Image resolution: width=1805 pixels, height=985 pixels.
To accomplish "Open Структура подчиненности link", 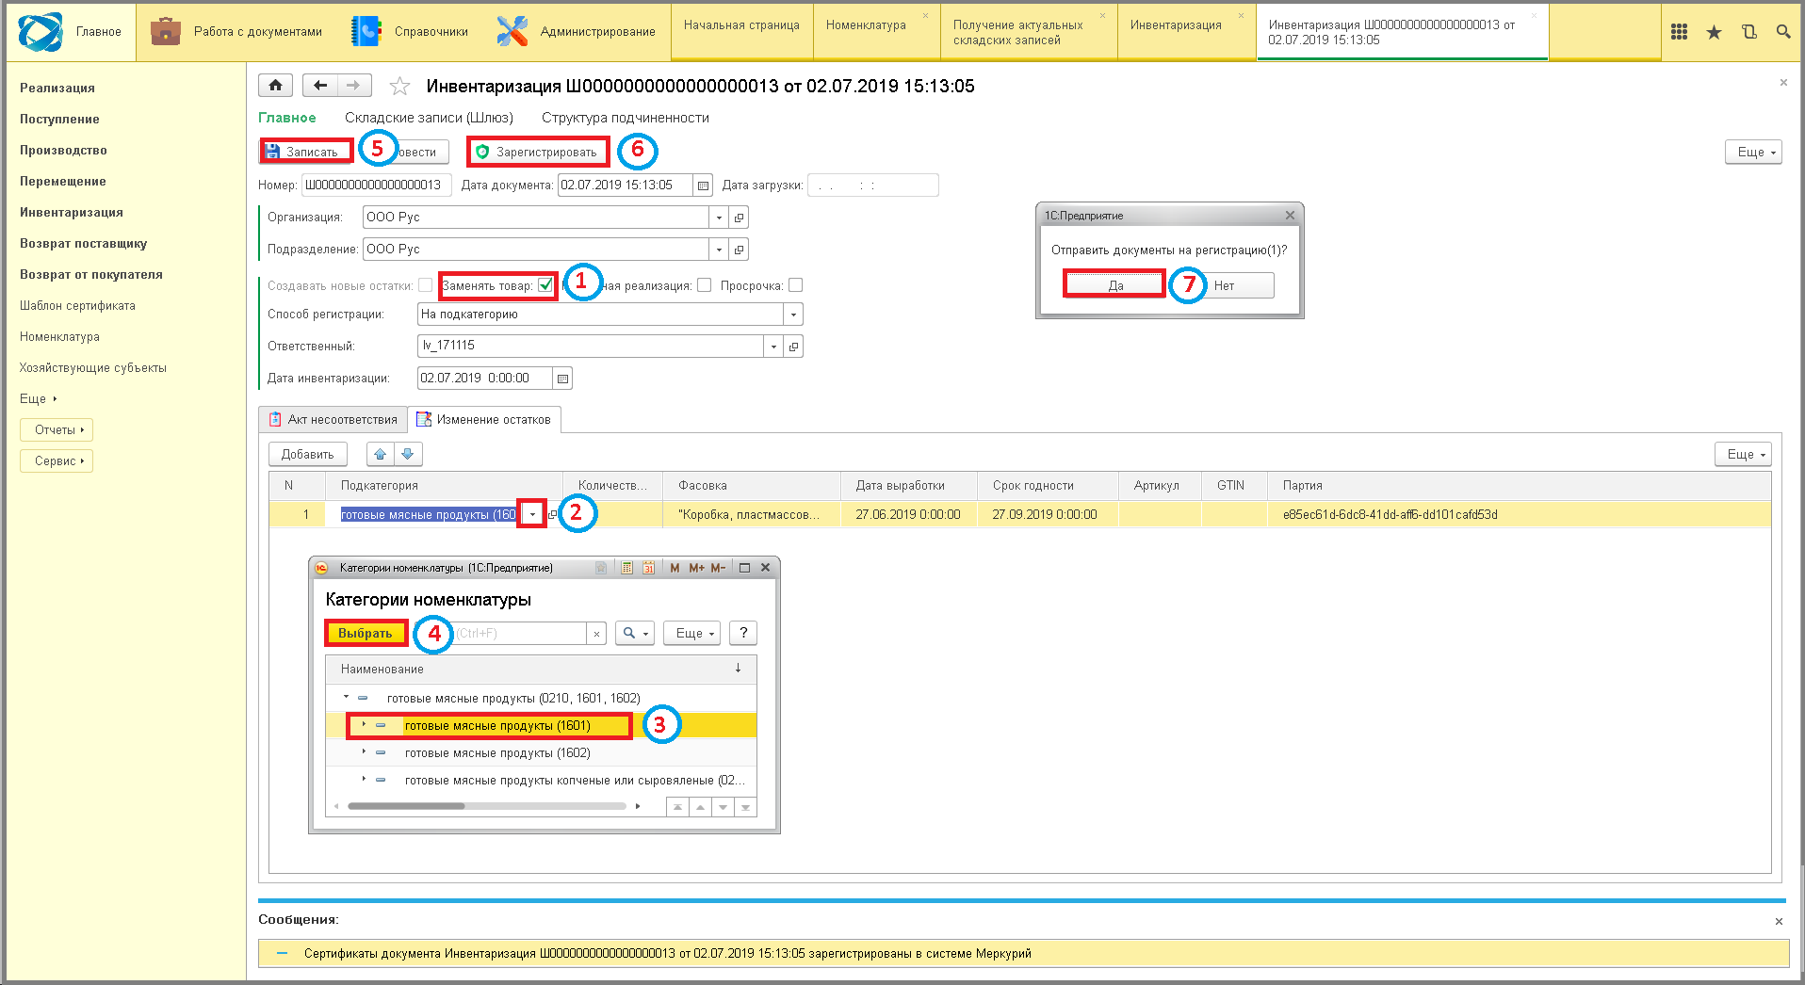I will coord(626,118).
